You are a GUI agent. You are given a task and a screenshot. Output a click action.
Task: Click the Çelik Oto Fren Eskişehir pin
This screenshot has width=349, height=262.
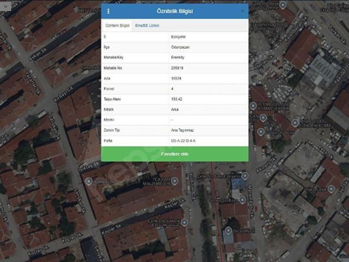pyautogui.click(x=245, y=176)
